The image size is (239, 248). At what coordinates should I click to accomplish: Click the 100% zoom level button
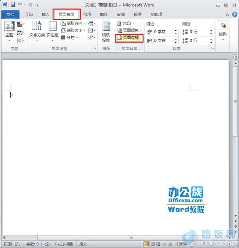[x=181, y=244]
